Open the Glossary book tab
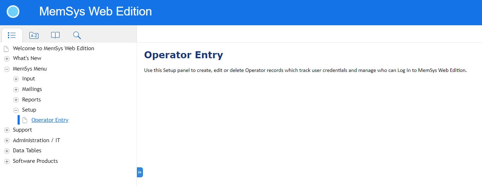This screenshot has height=186, width=482. coord(55,35)
